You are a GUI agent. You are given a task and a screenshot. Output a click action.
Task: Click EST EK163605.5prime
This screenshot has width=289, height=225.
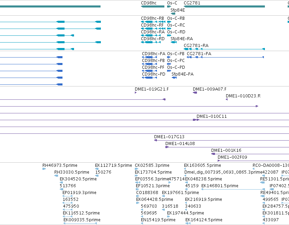pyautogui.click(x=185, y=169)
